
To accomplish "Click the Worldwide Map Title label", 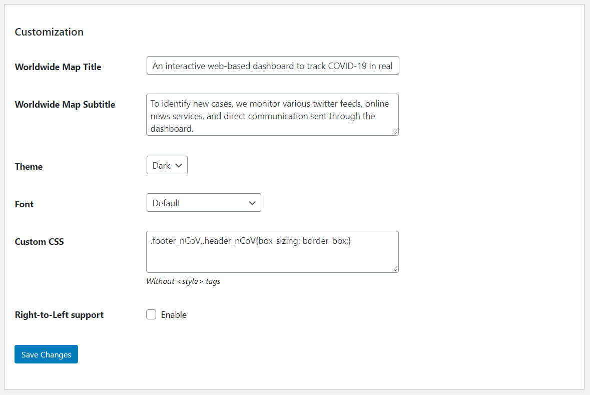I will coord(58,67).
